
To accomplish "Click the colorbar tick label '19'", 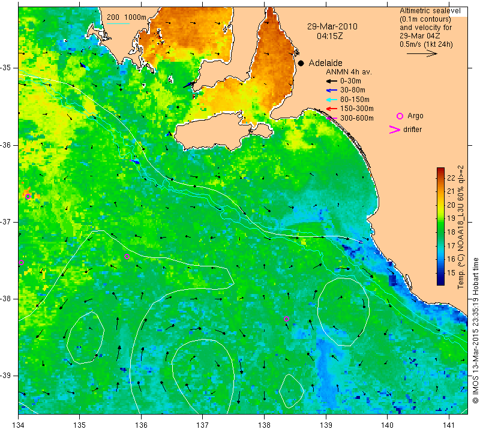I will [x=451, y=218].
